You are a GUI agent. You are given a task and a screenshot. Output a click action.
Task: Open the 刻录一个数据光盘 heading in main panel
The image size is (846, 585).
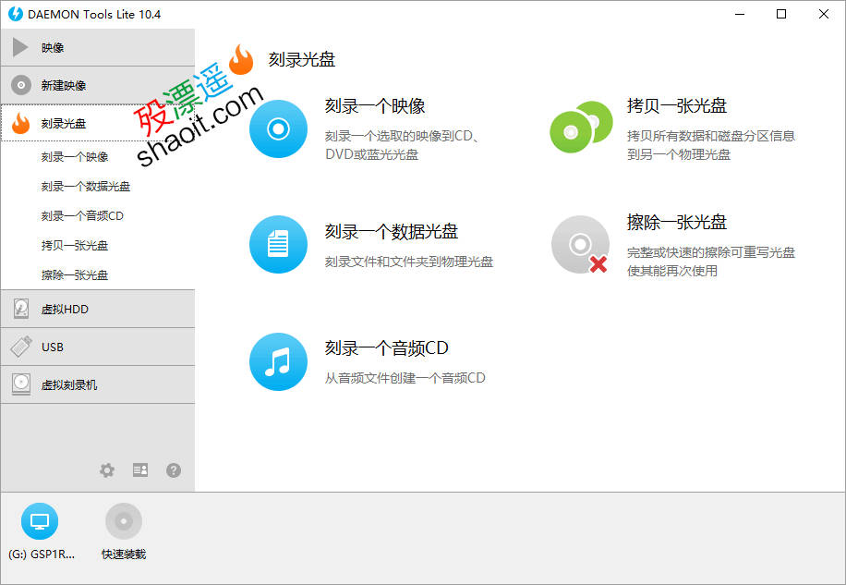coord(392,232)
